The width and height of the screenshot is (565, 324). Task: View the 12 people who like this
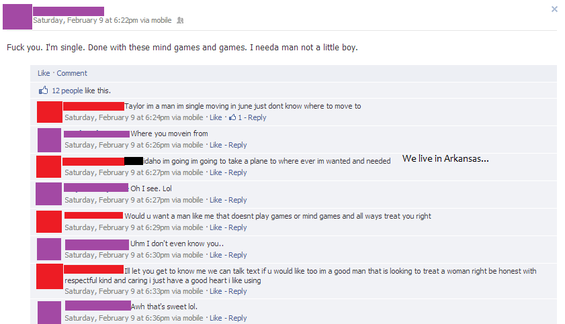[x=67, y=91]
